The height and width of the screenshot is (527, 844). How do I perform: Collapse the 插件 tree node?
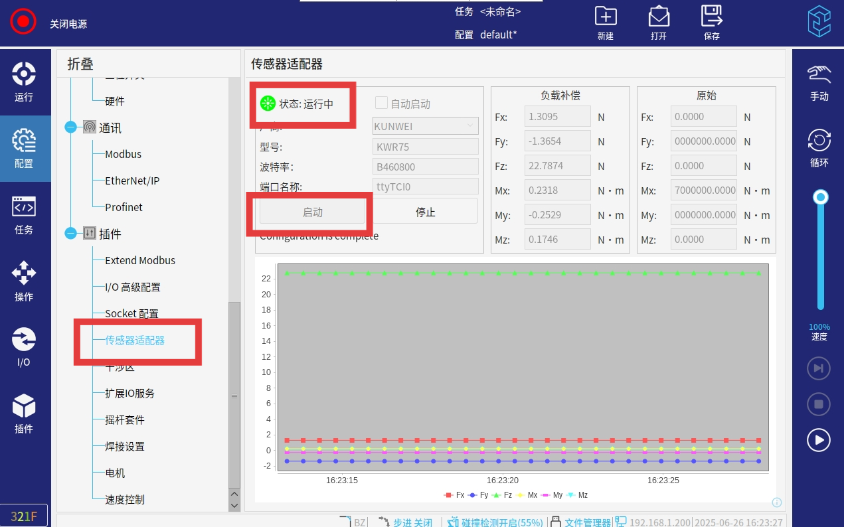71,234
